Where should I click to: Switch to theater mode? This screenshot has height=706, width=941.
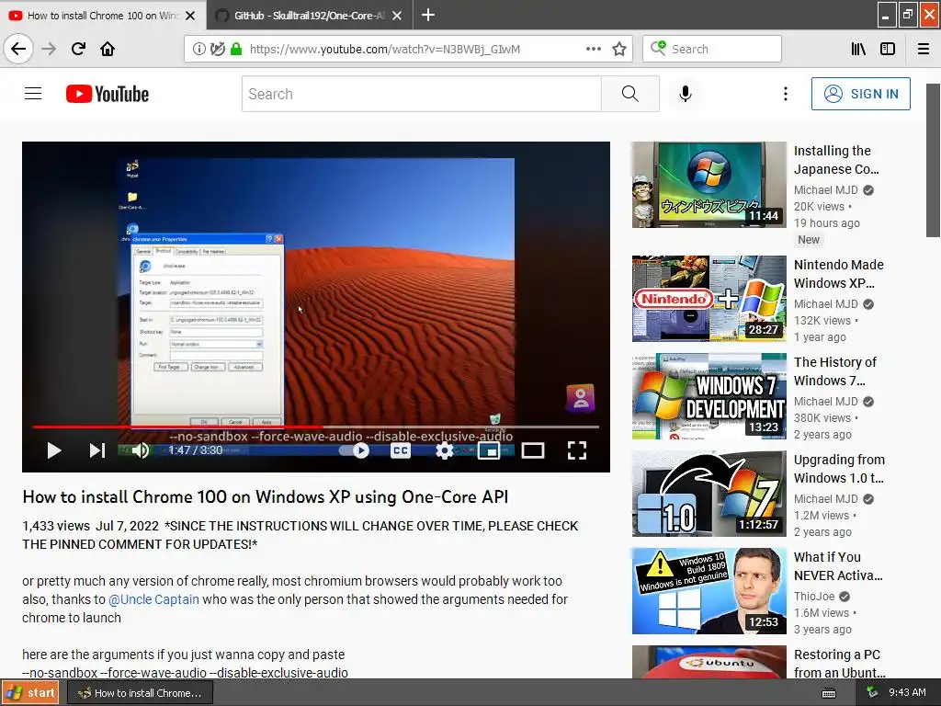pos(532,450)
